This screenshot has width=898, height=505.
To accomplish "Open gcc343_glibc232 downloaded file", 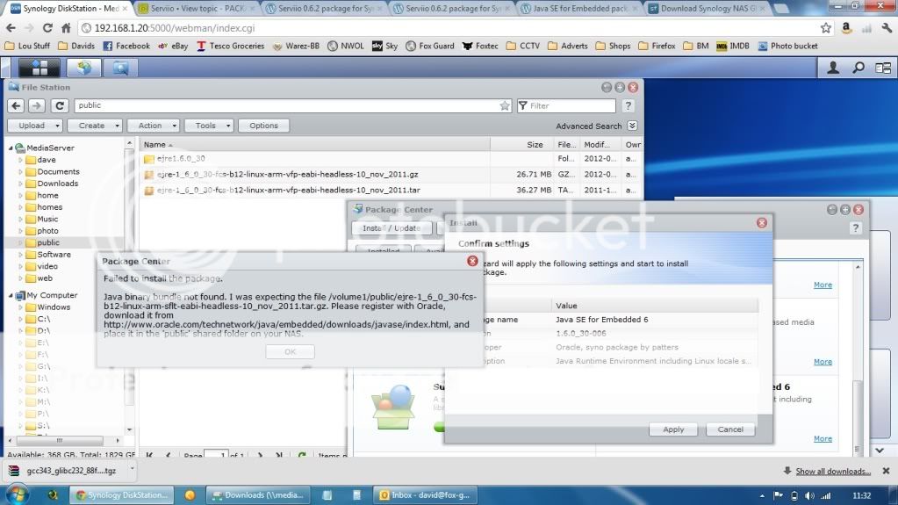I will click(x=70, y=470).
